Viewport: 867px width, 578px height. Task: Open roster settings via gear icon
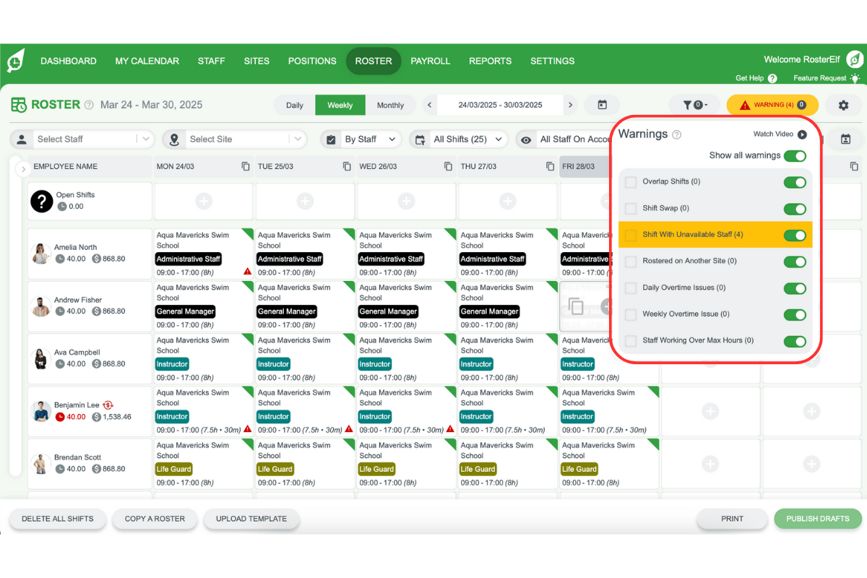842,105
